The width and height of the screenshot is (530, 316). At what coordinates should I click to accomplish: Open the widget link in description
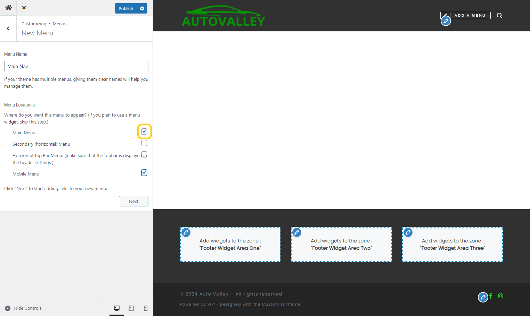click(x=11, y=122)
